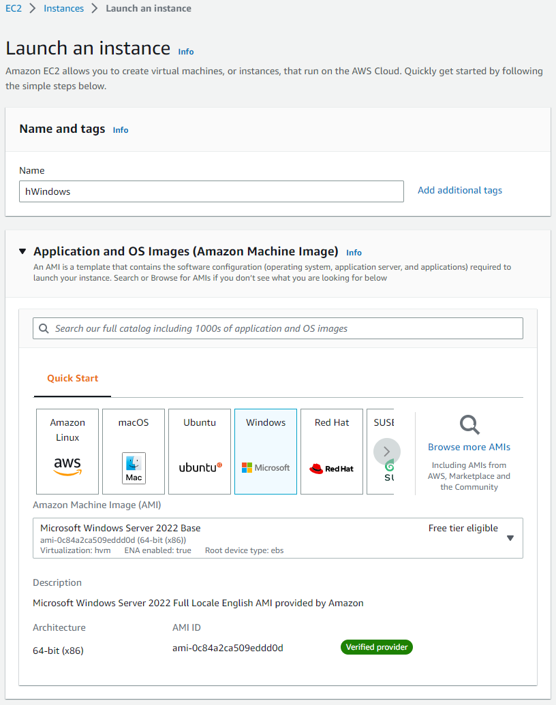Screen dimensions: 556x705
Task: Collapse Application and OS Images section
Action: (x=22, y=251)
